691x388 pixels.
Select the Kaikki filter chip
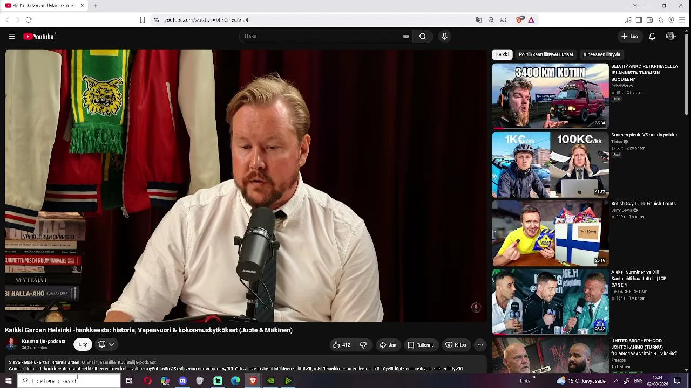(502, 54)
